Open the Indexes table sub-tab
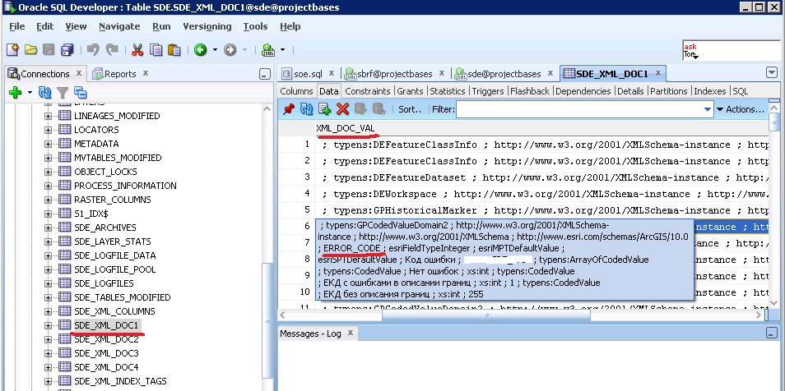The height and width of the screenshot is (391, 785). tap(710, 91)
